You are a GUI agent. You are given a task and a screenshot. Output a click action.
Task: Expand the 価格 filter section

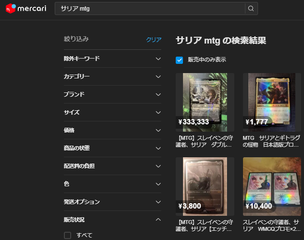tap(112, 130)
